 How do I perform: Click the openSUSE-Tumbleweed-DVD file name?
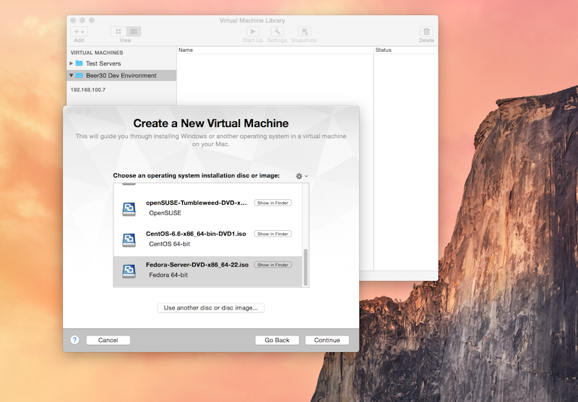pyautogui.click(x=196, y=203)
